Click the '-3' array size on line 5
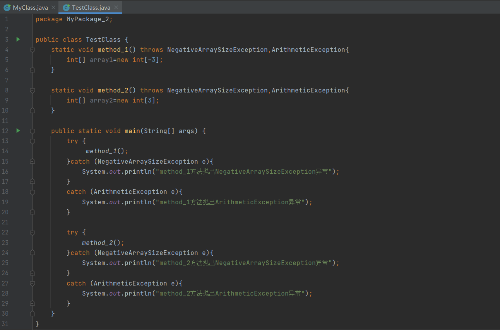This screenshot has width=500, height=330. 152,60
